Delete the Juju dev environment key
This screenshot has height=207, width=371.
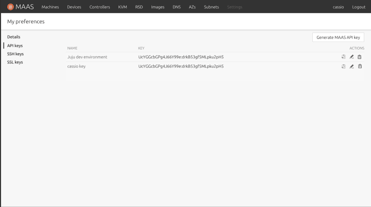pyautogui.click(x=360, y=57)
